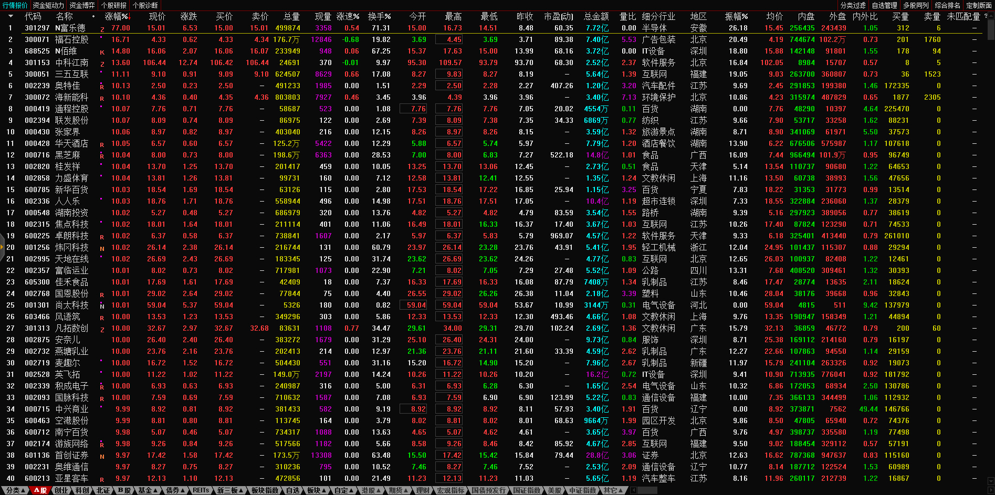995x495 pixels.
Task: Select the 福石控股 stock row
Action: pyautogui.click(x=71, y=39)
